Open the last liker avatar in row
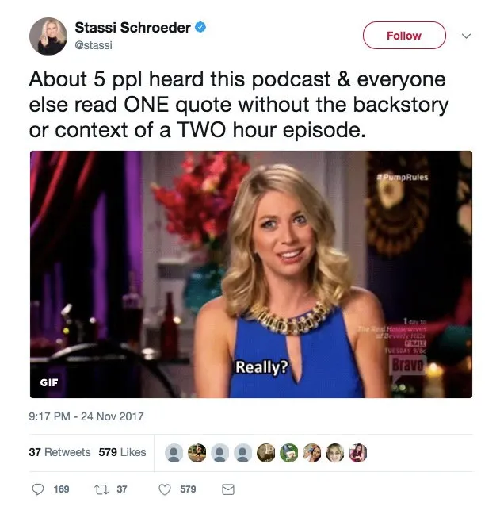 357,453
